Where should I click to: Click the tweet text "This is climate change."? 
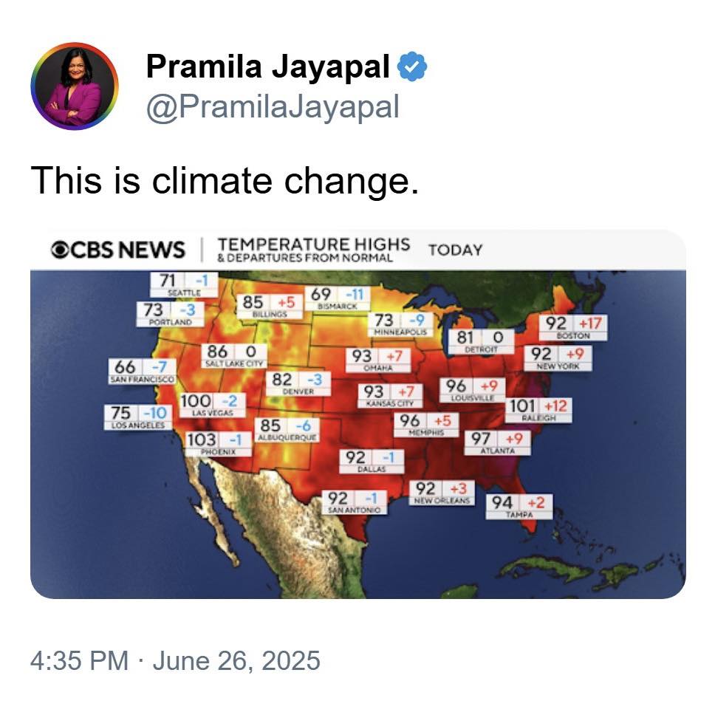(x=225, y=180)
